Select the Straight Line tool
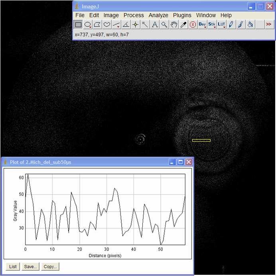This screenshot has height=276, width=276. [116, 25]
